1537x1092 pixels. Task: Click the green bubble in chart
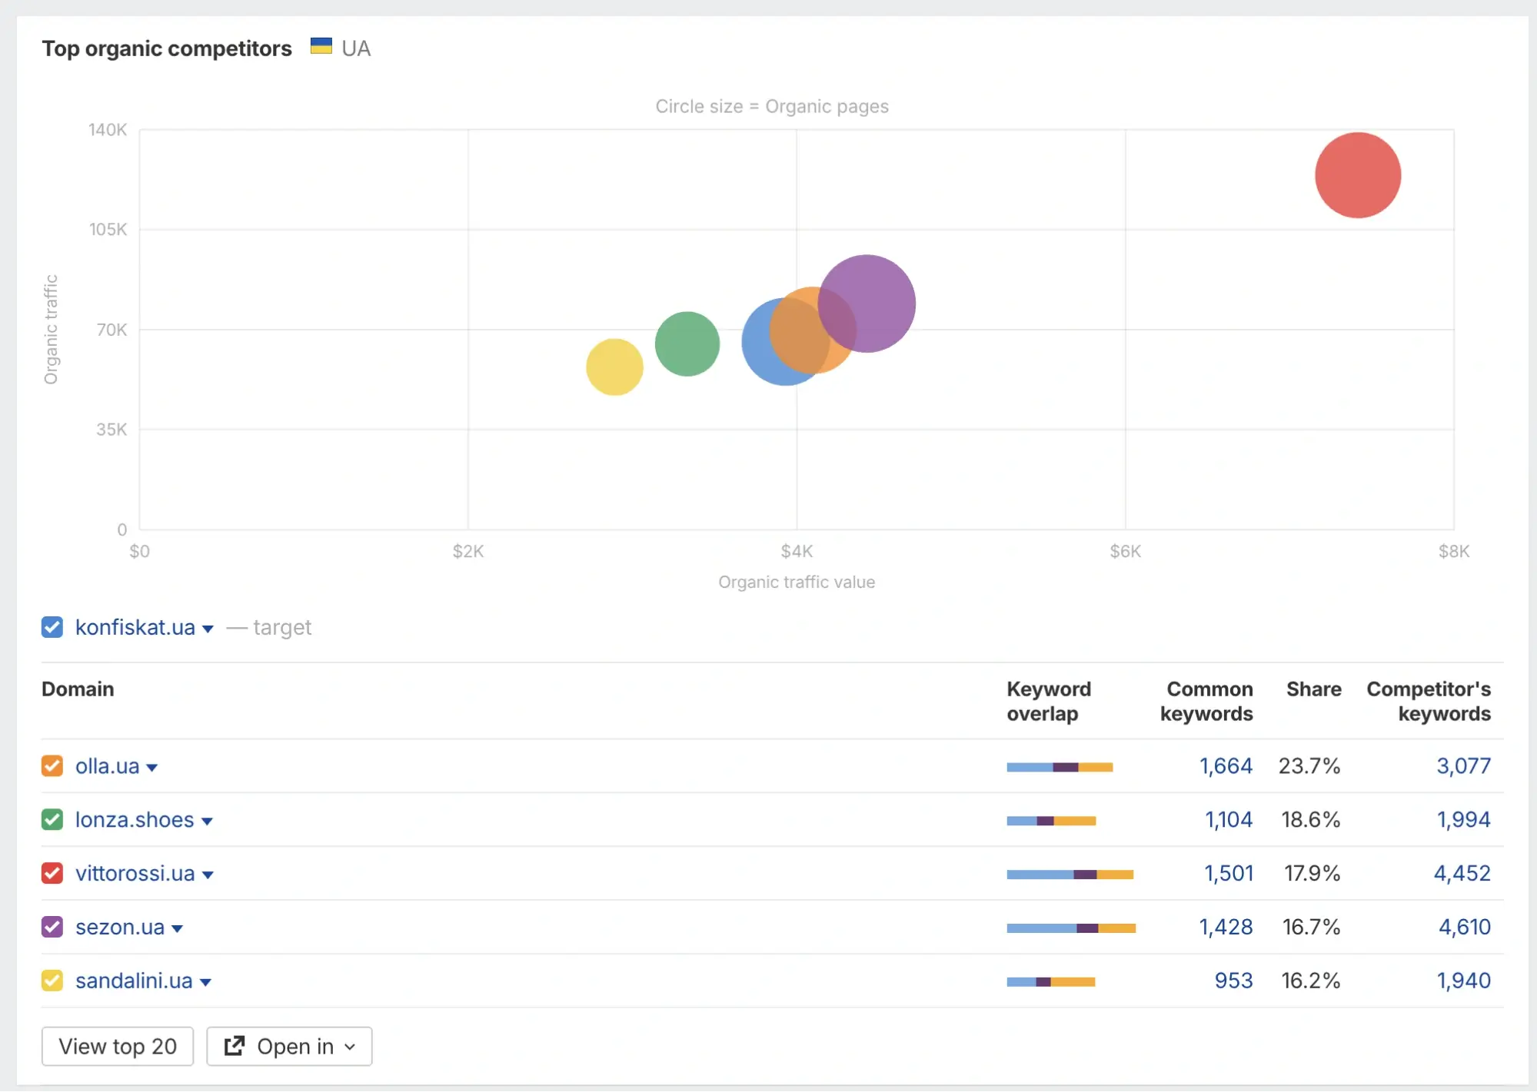pos(687,344)
